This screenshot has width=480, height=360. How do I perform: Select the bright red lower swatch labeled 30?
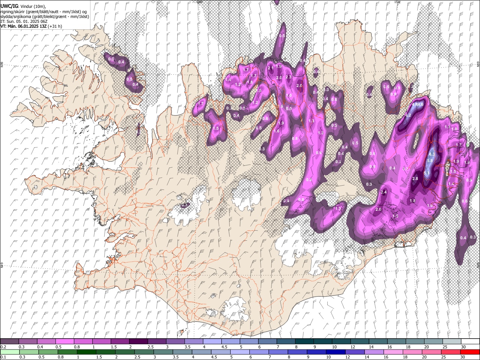coord(470,352)
